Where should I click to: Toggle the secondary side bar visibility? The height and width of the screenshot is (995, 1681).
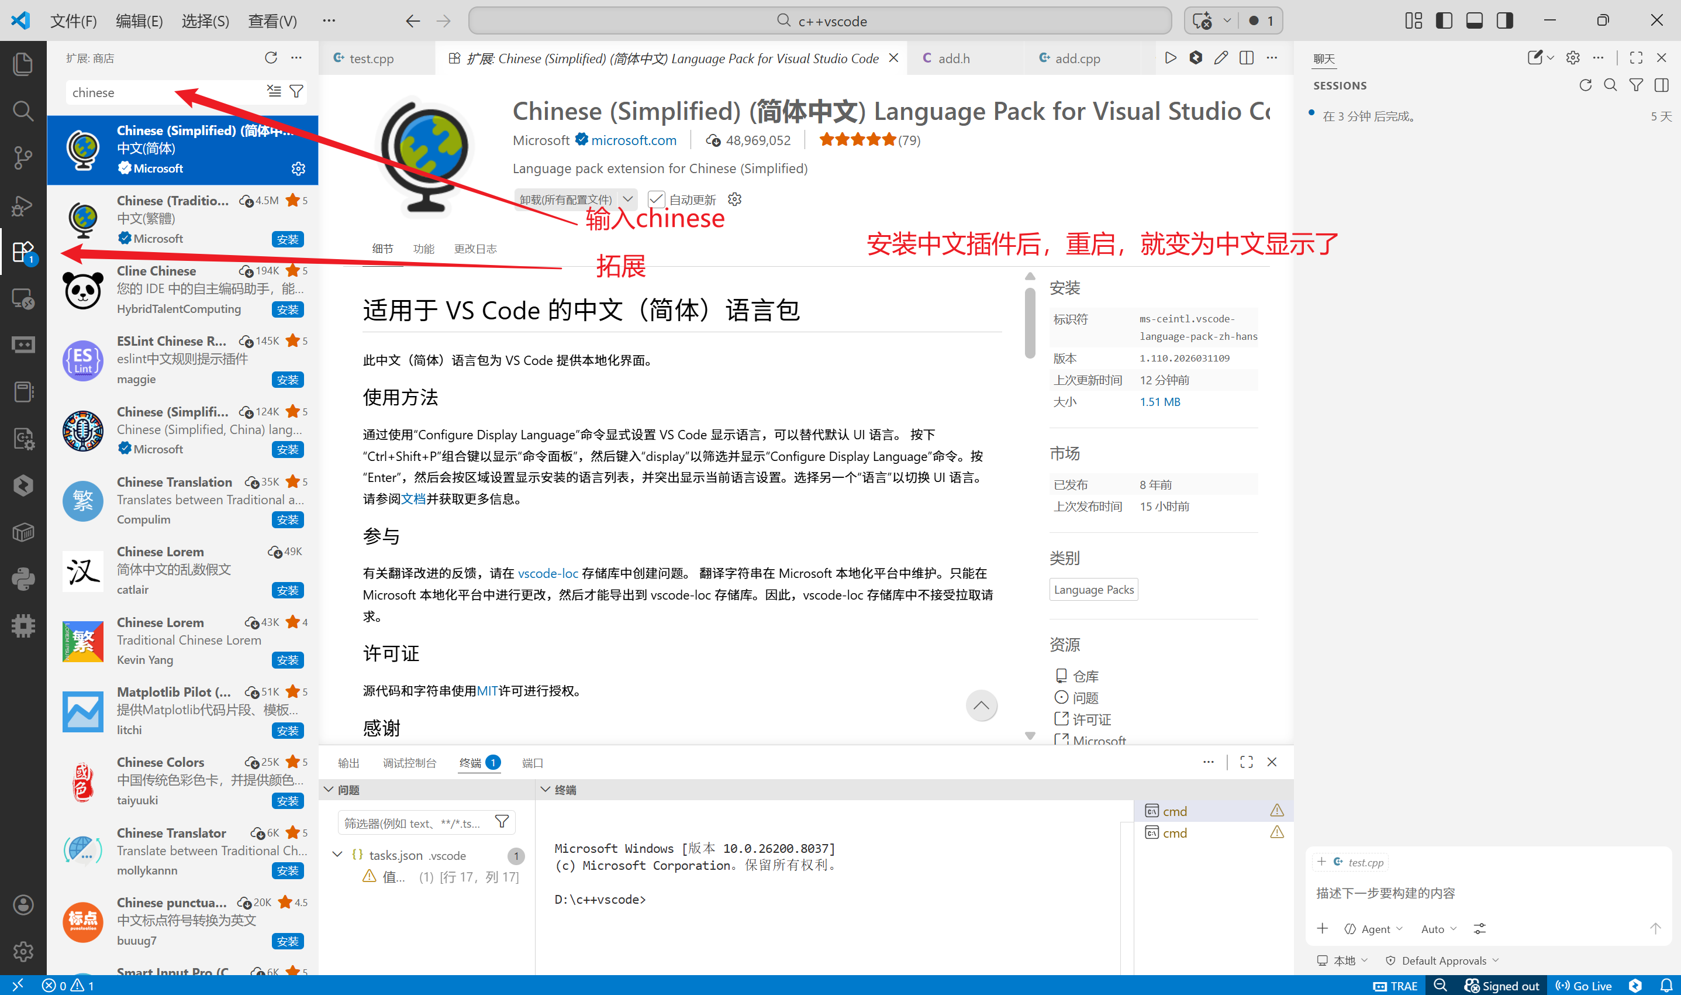1505,21
